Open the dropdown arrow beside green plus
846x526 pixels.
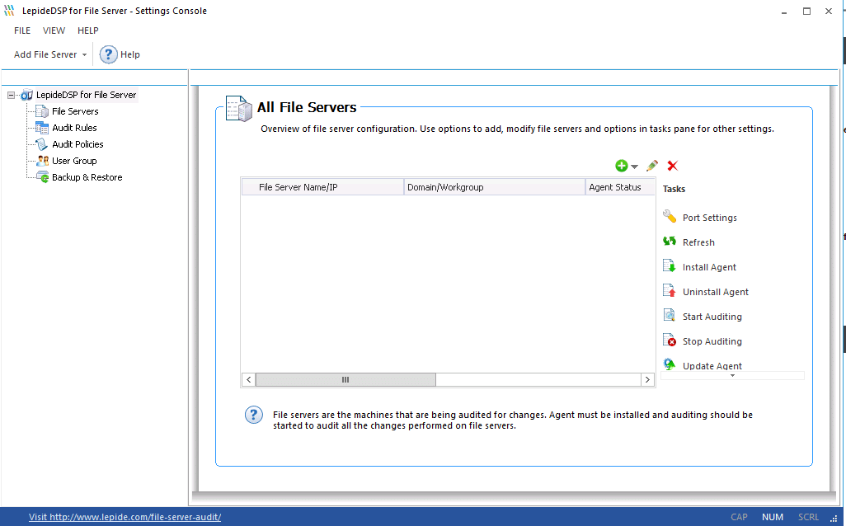pyautogui.click(x=635, y=167)
